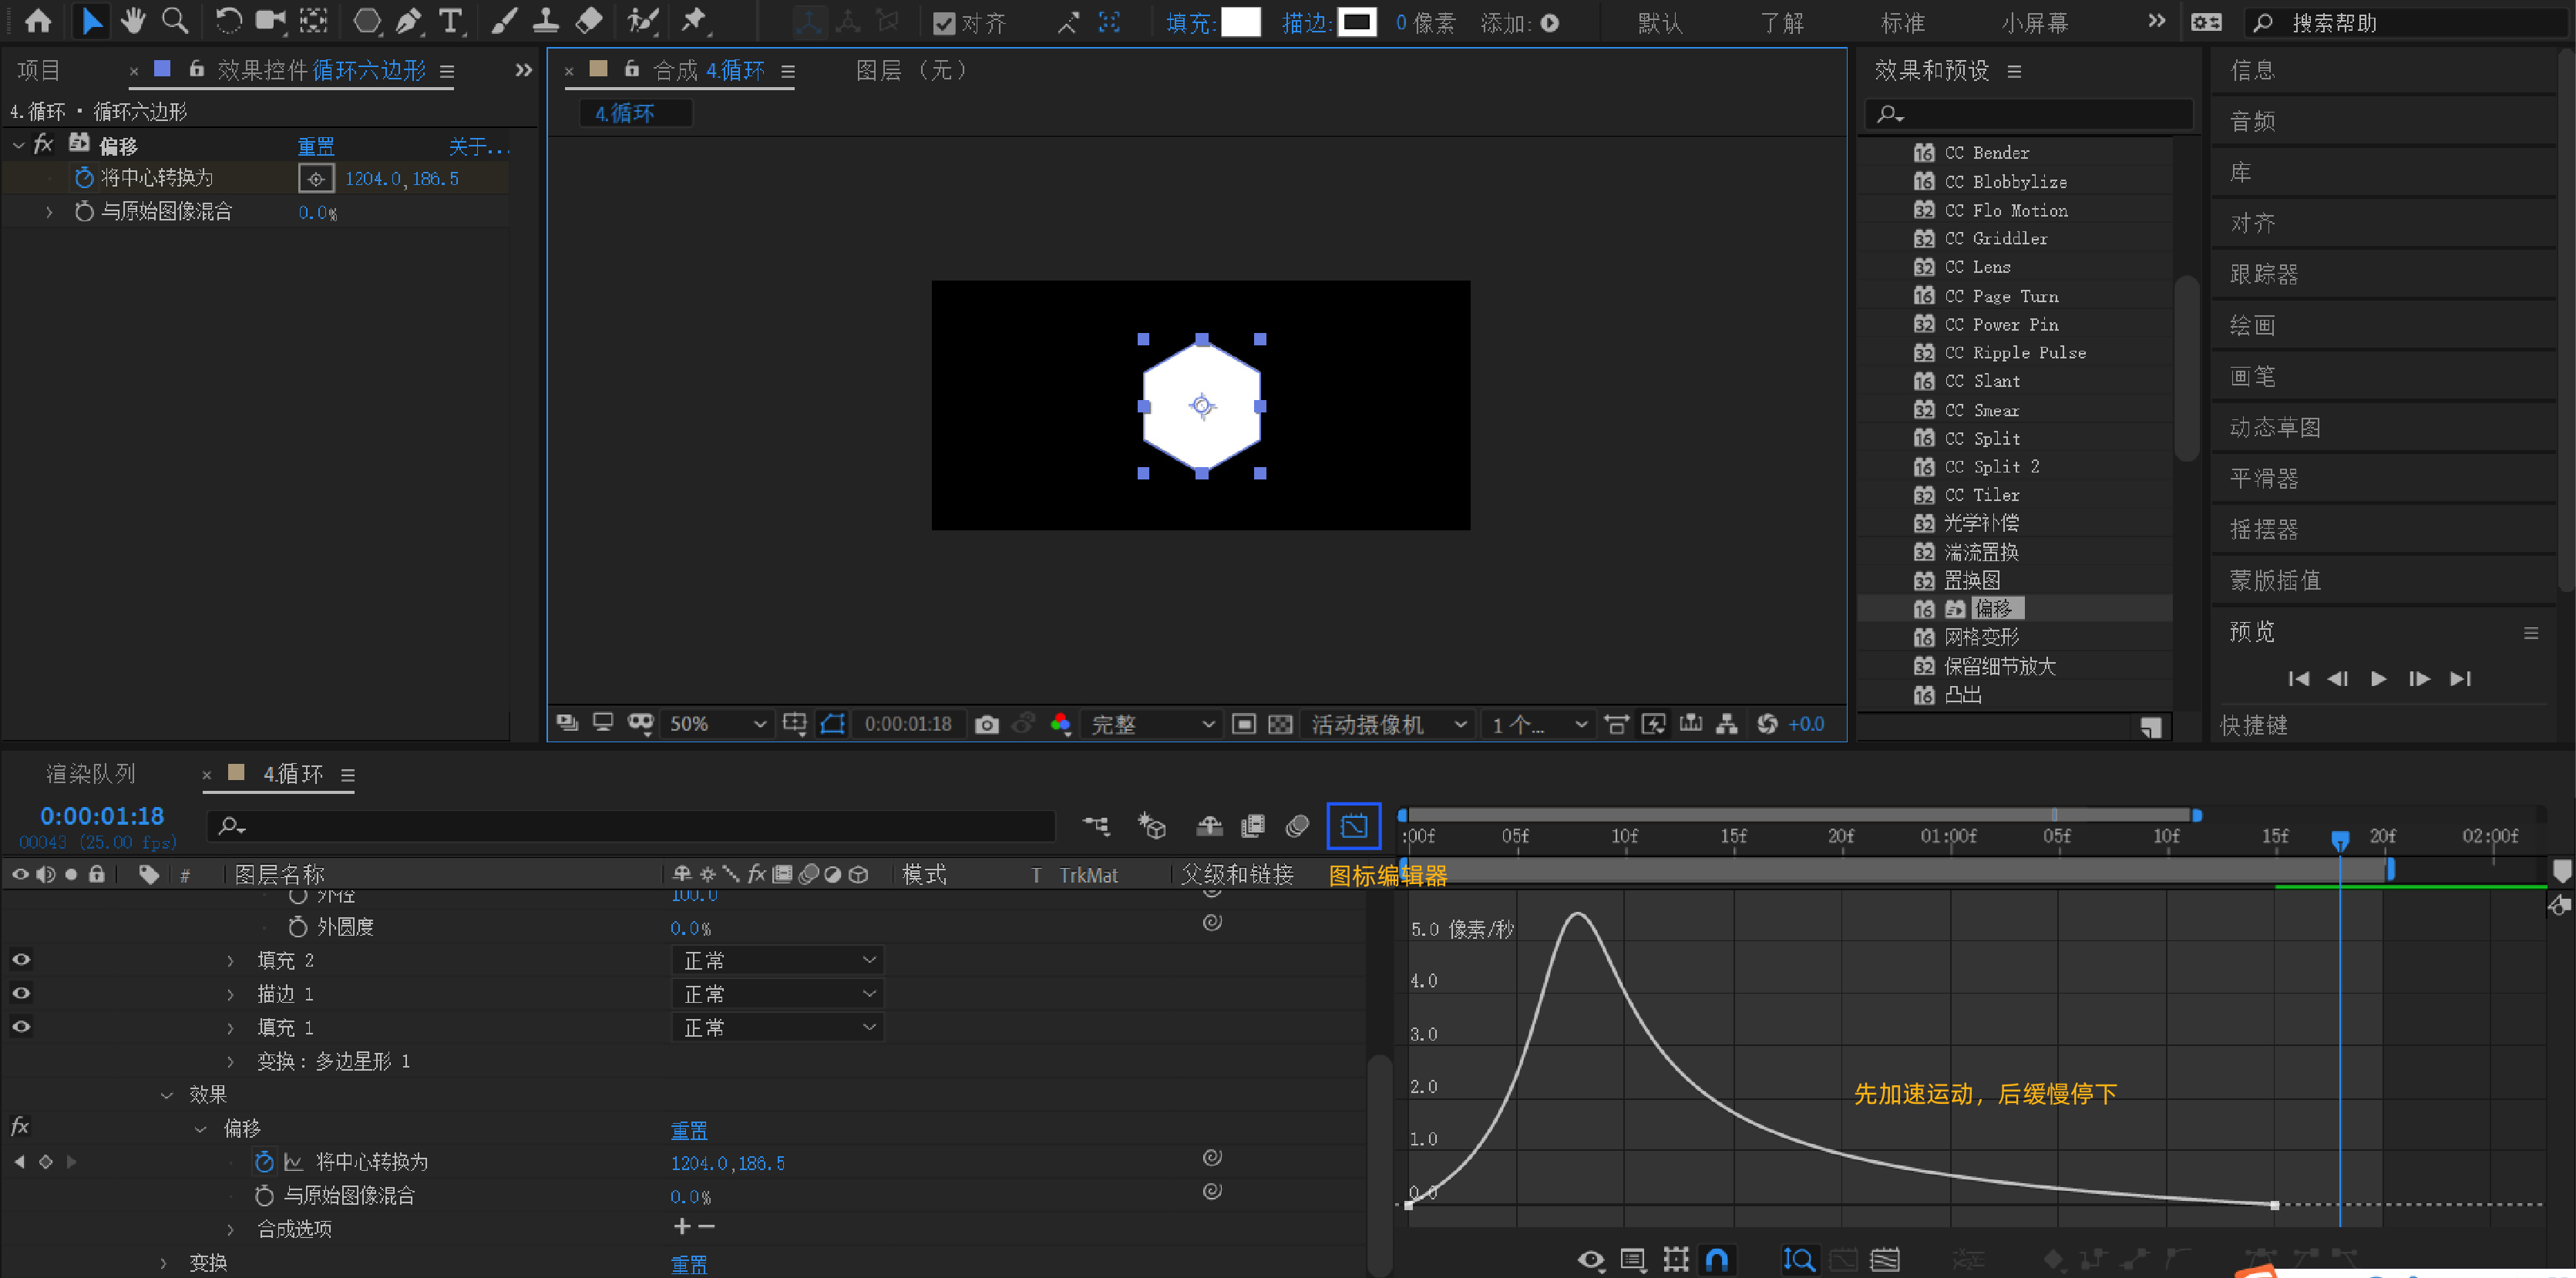Select the Type text tool
The image size is (2576, 1278).
tap(451, 21)
